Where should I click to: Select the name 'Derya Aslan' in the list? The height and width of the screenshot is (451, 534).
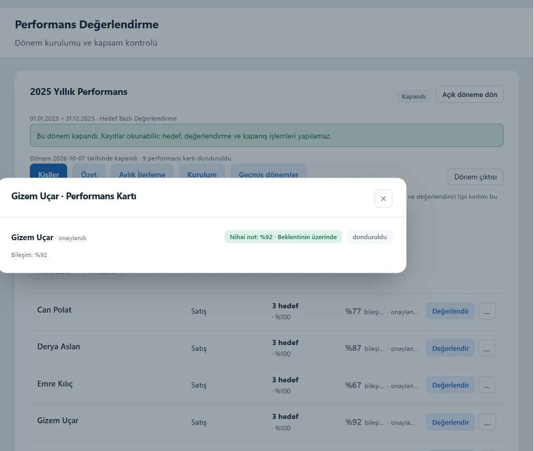(x=59, y=347)
